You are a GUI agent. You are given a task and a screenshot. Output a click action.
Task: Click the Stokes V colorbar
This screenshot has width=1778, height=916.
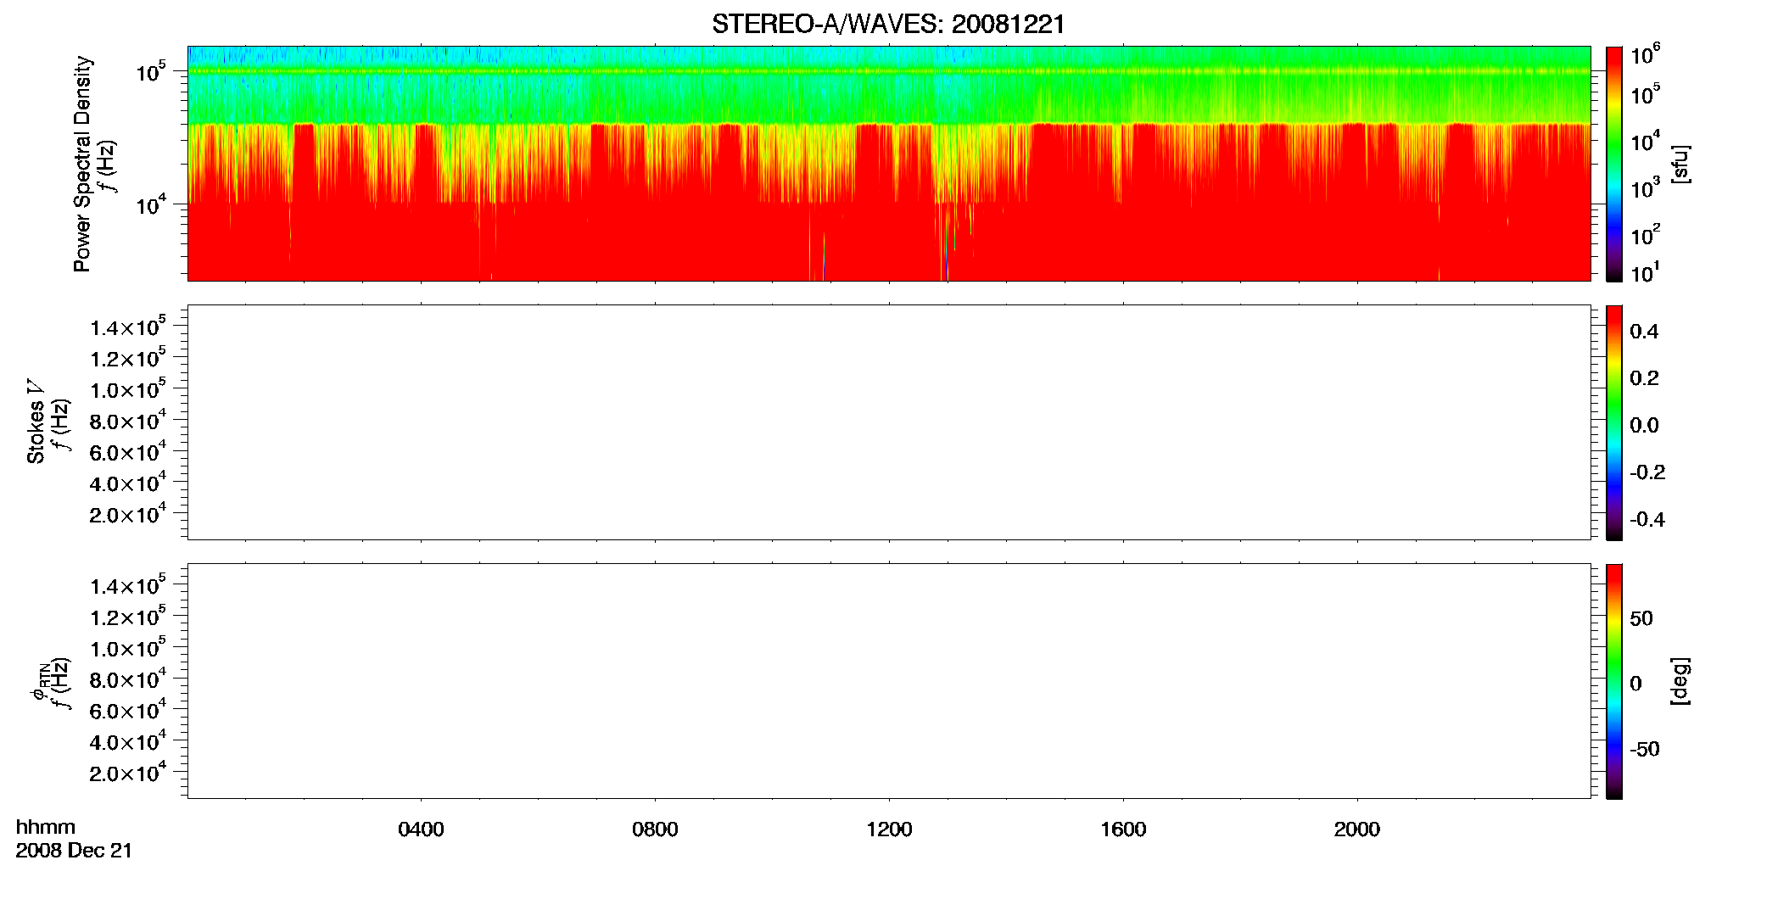(x=1614, y=422)
